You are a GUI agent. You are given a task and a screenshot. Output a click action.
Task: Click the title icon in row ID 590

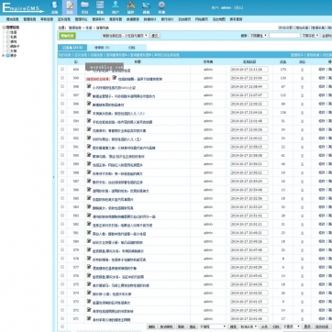(x=89, y=155)
